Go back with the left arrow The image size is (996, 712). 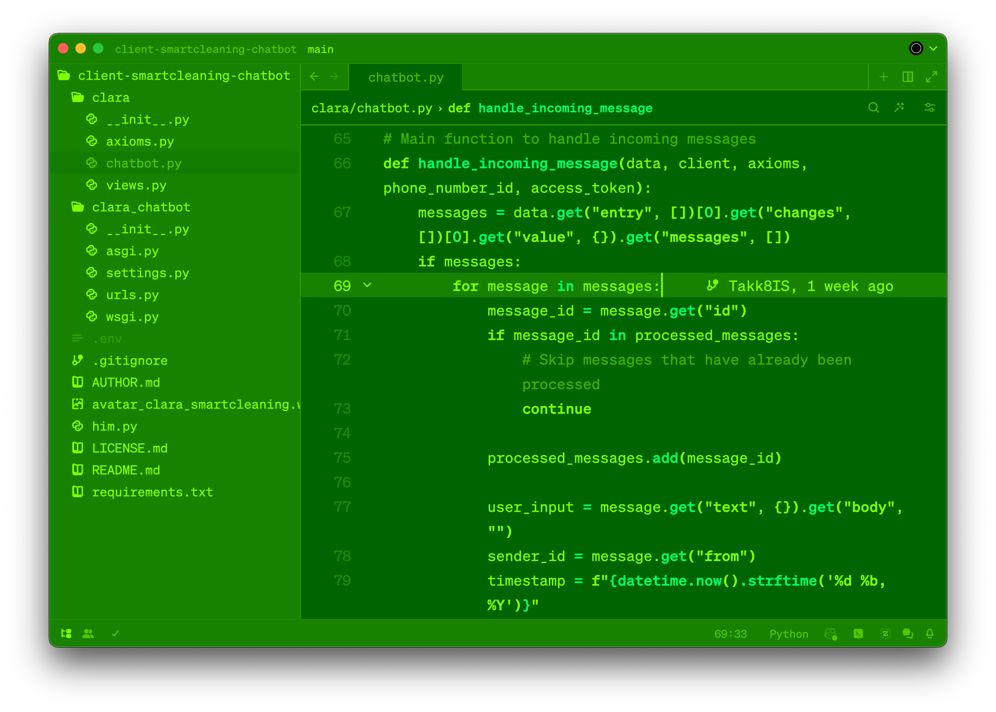tap(314, 77)
